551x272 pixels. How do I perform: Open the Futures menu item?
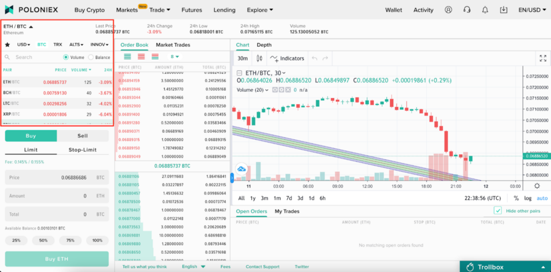coord(192,10)
